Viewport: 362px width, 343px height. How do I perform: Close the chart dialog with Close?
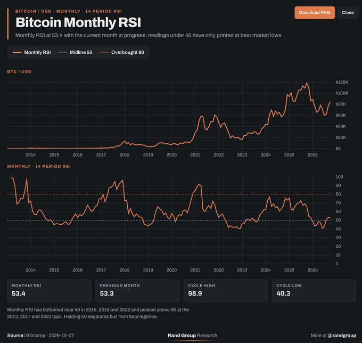[348, 13]
